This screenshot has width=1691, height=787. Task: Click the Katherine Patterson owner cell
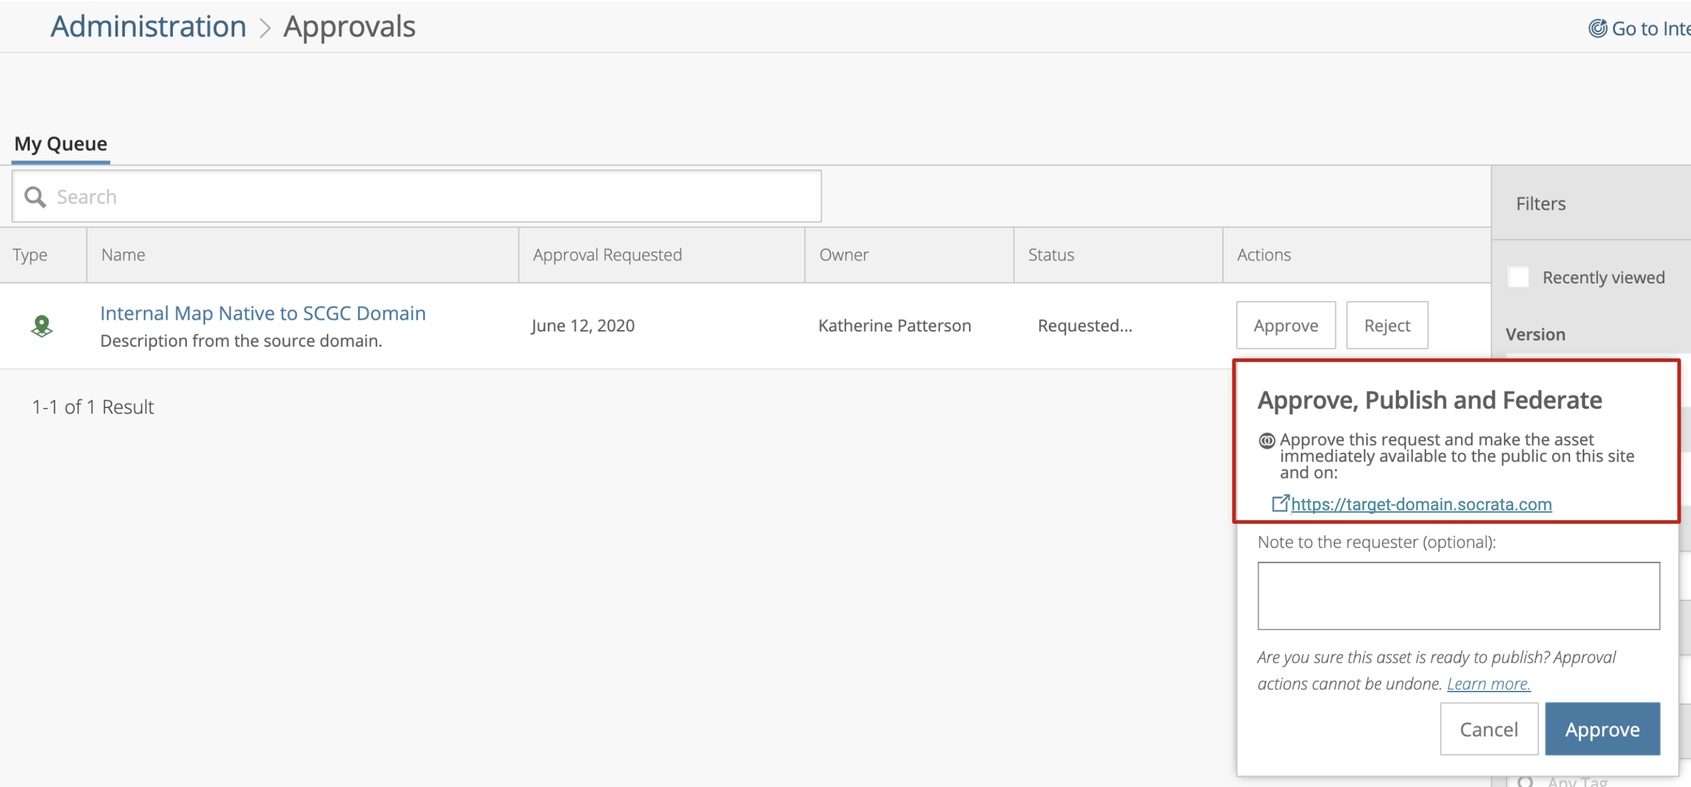tap(894, 325)
